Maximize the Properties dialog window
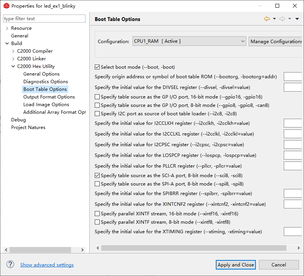This screenshot has height=276, width=304. pos(277,6)
